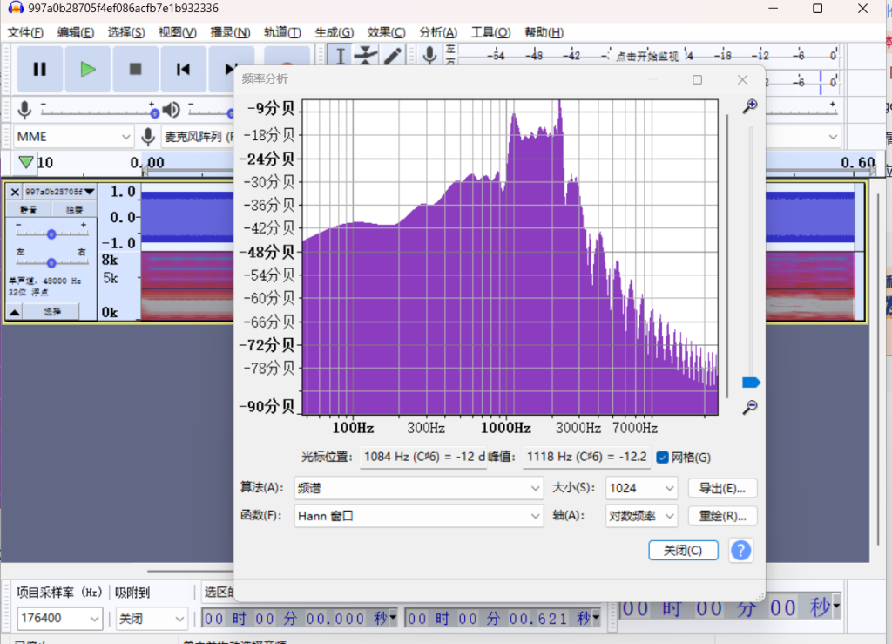The width and height of the screenshot is (892, 644).
Task: Skip to start of track
Action: (183, 70)
